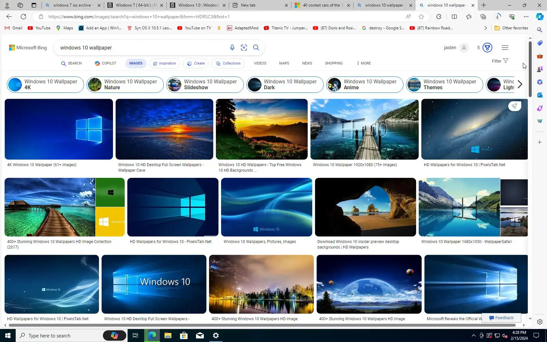Open the Edge Favorites list icon

[x=469, y=17]
